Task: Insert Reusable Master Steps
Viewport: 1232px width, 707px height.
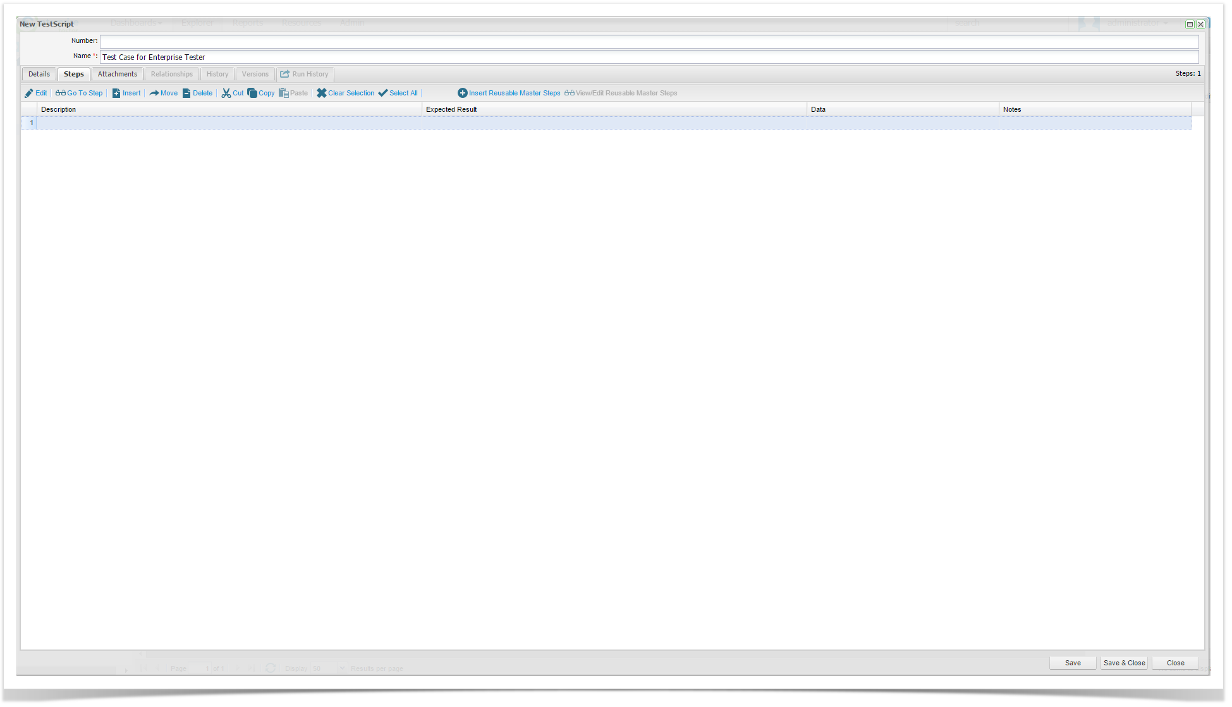Action: pos(509,94)
